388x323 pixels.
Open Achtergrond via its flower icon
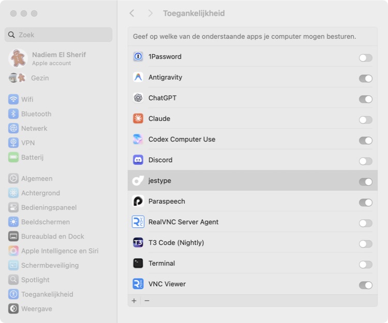click(x=13, y=193)
